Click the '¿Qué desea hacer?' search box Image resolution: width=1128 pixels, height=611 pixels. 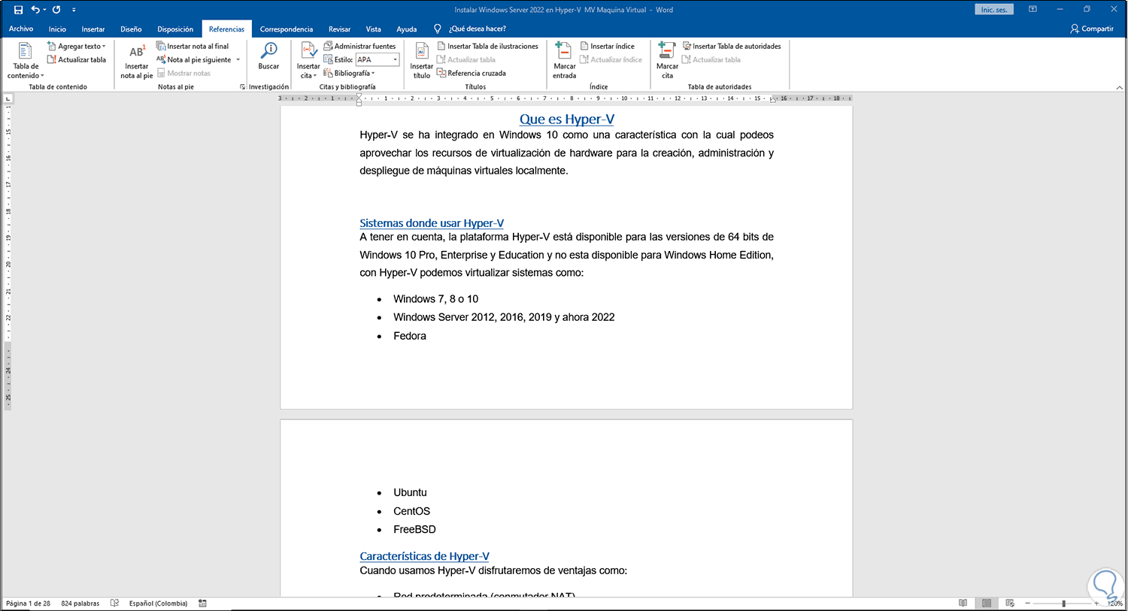[478, 29]
